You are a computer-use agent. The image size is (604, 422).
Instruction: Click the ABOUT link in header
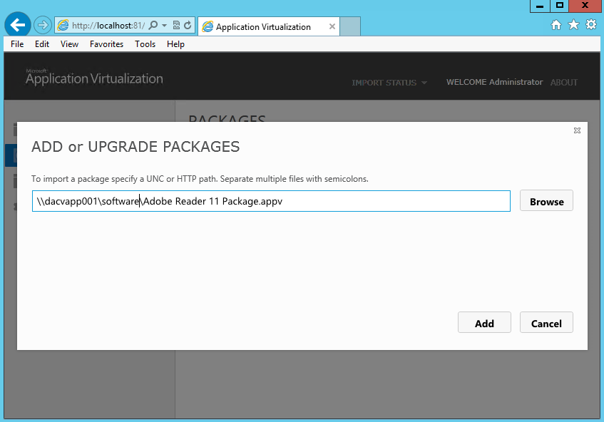[x=564, y=83]
